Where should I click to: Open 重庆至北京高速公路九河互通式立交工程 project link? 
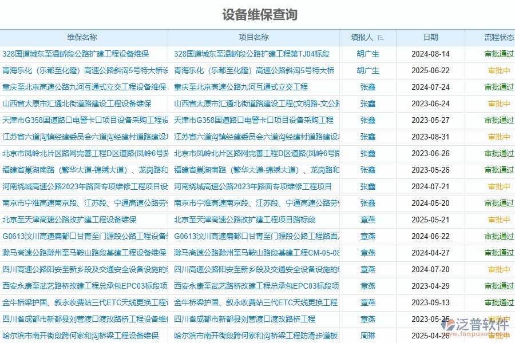pyautogui.click(x=240, y=87)
